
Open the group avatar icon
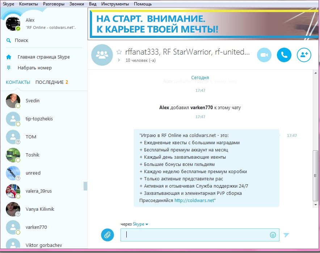tap(102, 55)
